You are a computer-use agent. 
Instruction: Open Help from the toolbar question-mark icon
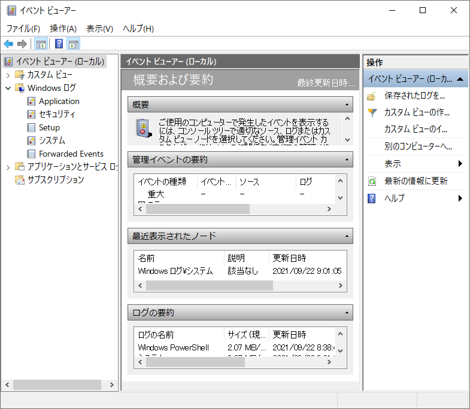[x=59, y=44]
